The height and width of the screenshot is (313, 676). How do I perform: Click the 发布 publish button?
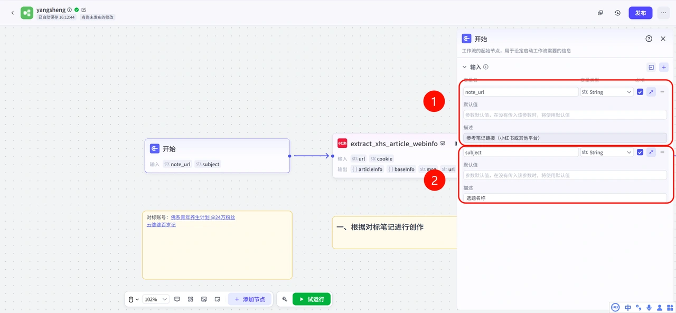(x=640, y=13)
